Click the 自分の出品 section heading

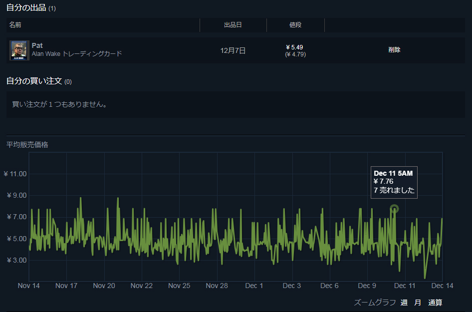click(x=26, y=8)
